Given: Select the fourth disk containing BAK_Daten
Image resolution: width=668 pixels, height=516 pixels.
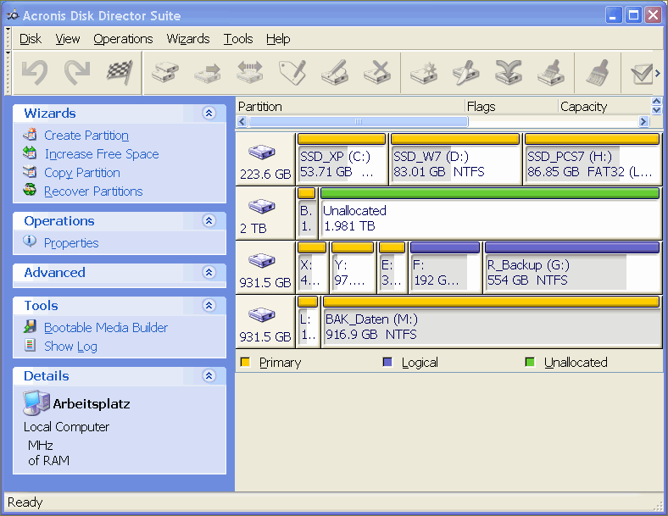Looking at the screenshot, I should [262, 314].
